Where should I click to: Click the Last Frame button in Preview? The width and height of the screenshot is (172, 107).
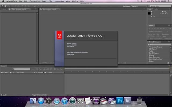[161, 28]
